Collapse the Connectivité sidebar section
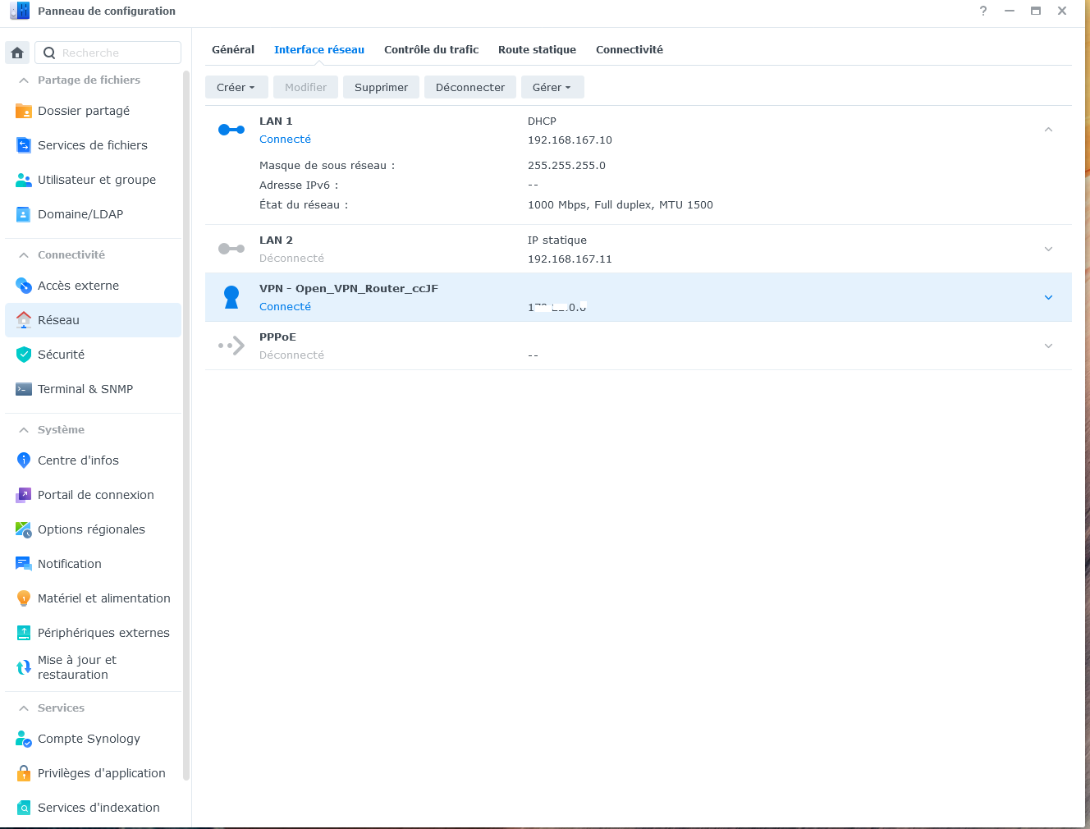The height and width of the screenshot is (829, 1090). (x=24, y=255)
